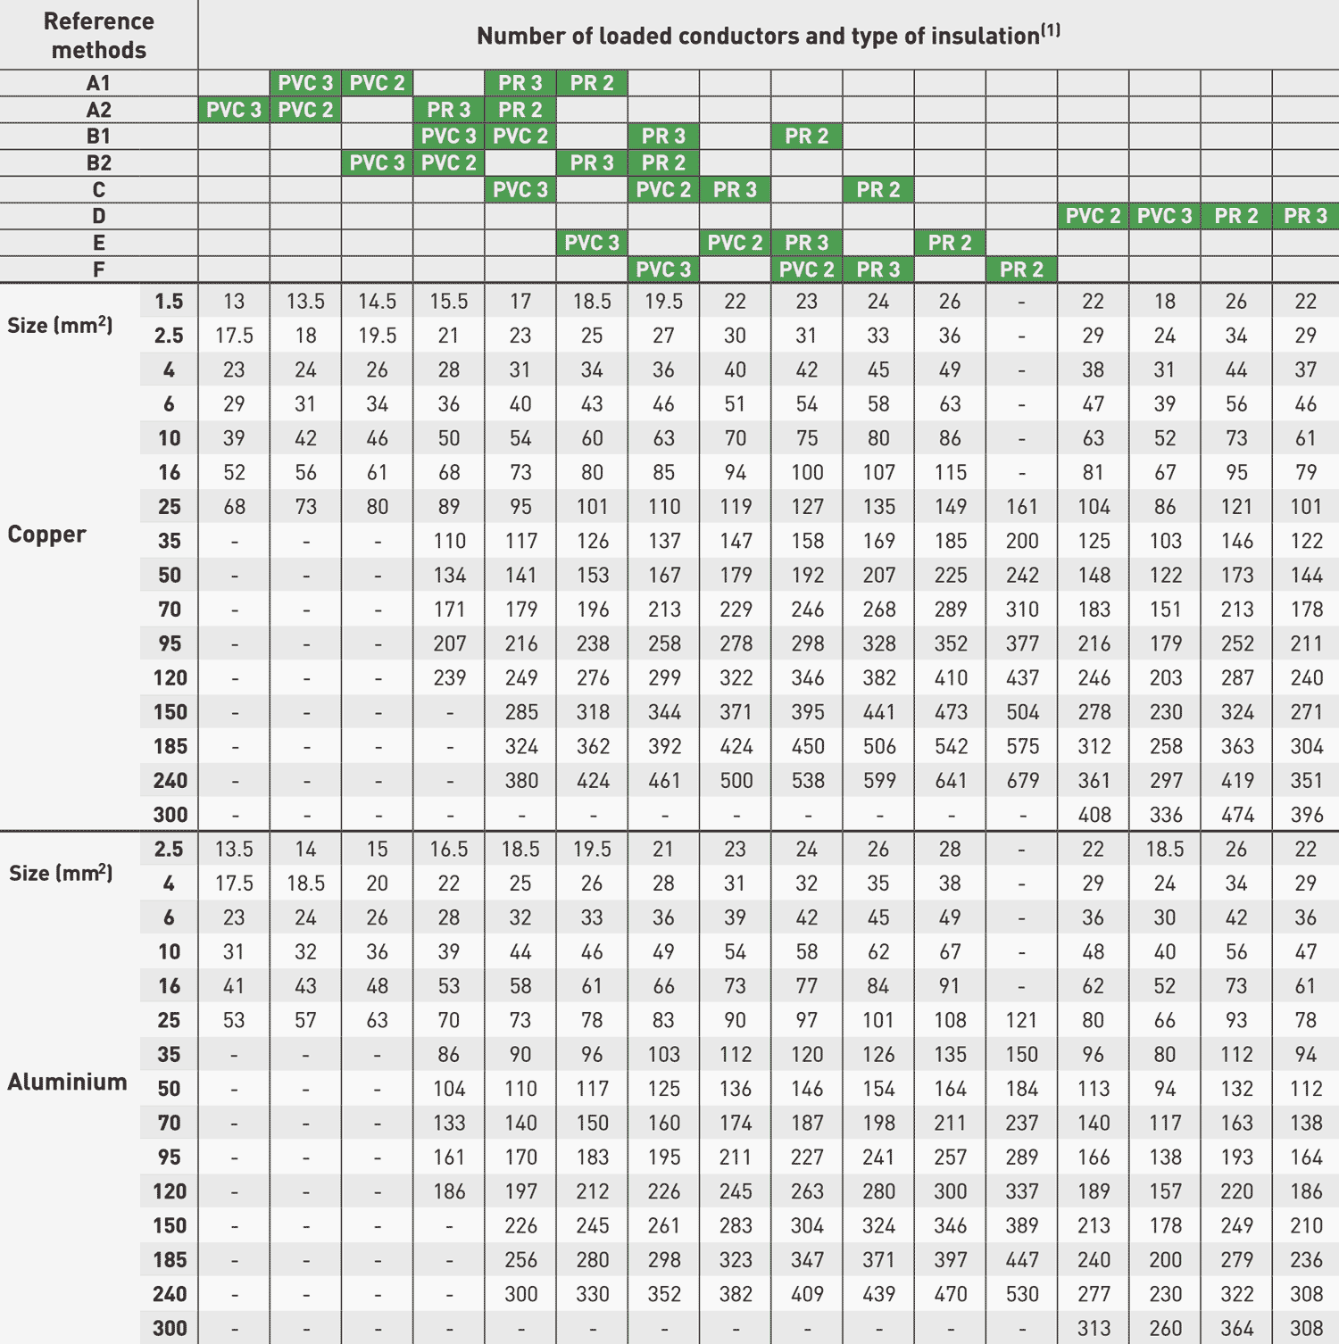Click reference method label A1
The image size is (1339, 1344).
click(x=98, y=83)
